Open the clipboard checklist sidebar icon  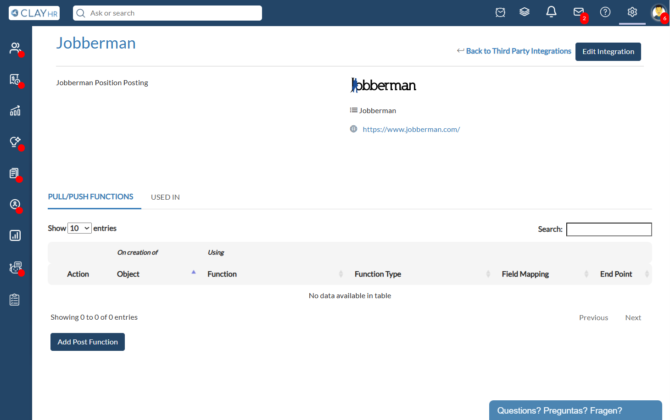[x=15, y=300]
